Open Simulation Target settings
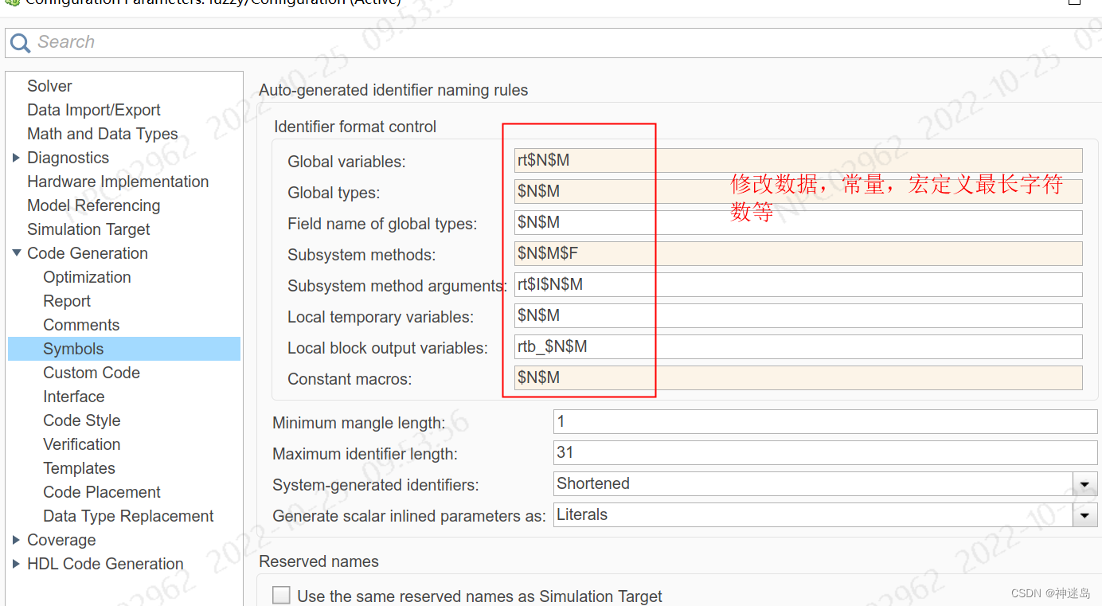This screenshot has height=606, width=1102. (88, 229)
